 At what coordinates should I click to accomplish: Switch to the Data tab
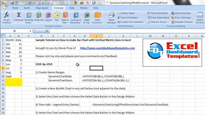72,8
